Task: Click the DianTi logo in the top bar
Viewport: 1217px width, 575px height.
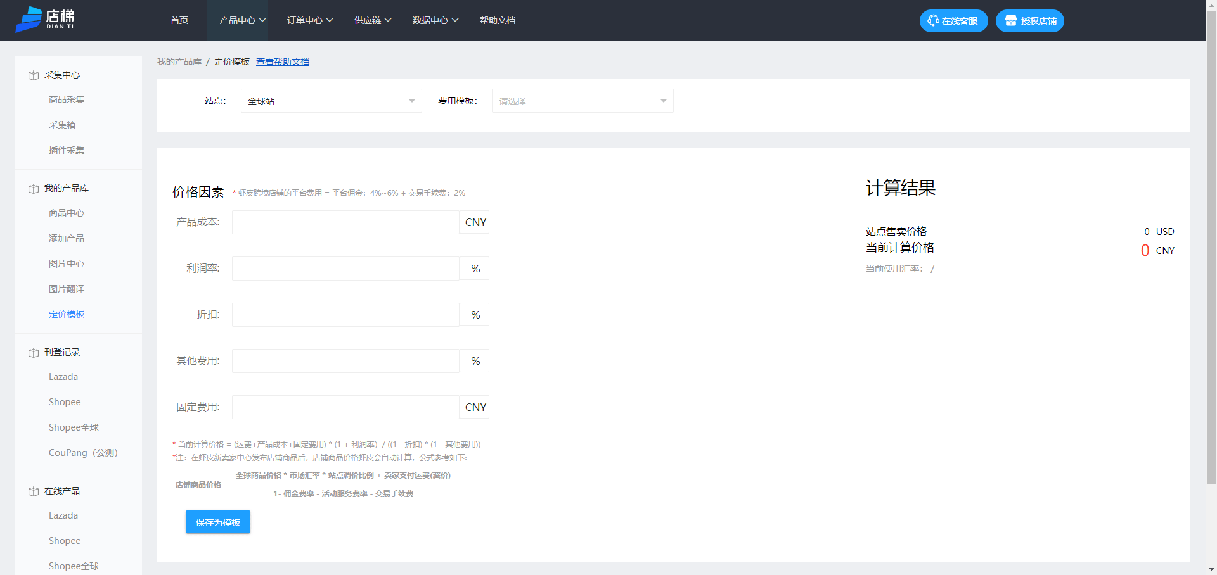Action: tap(46, 20)
